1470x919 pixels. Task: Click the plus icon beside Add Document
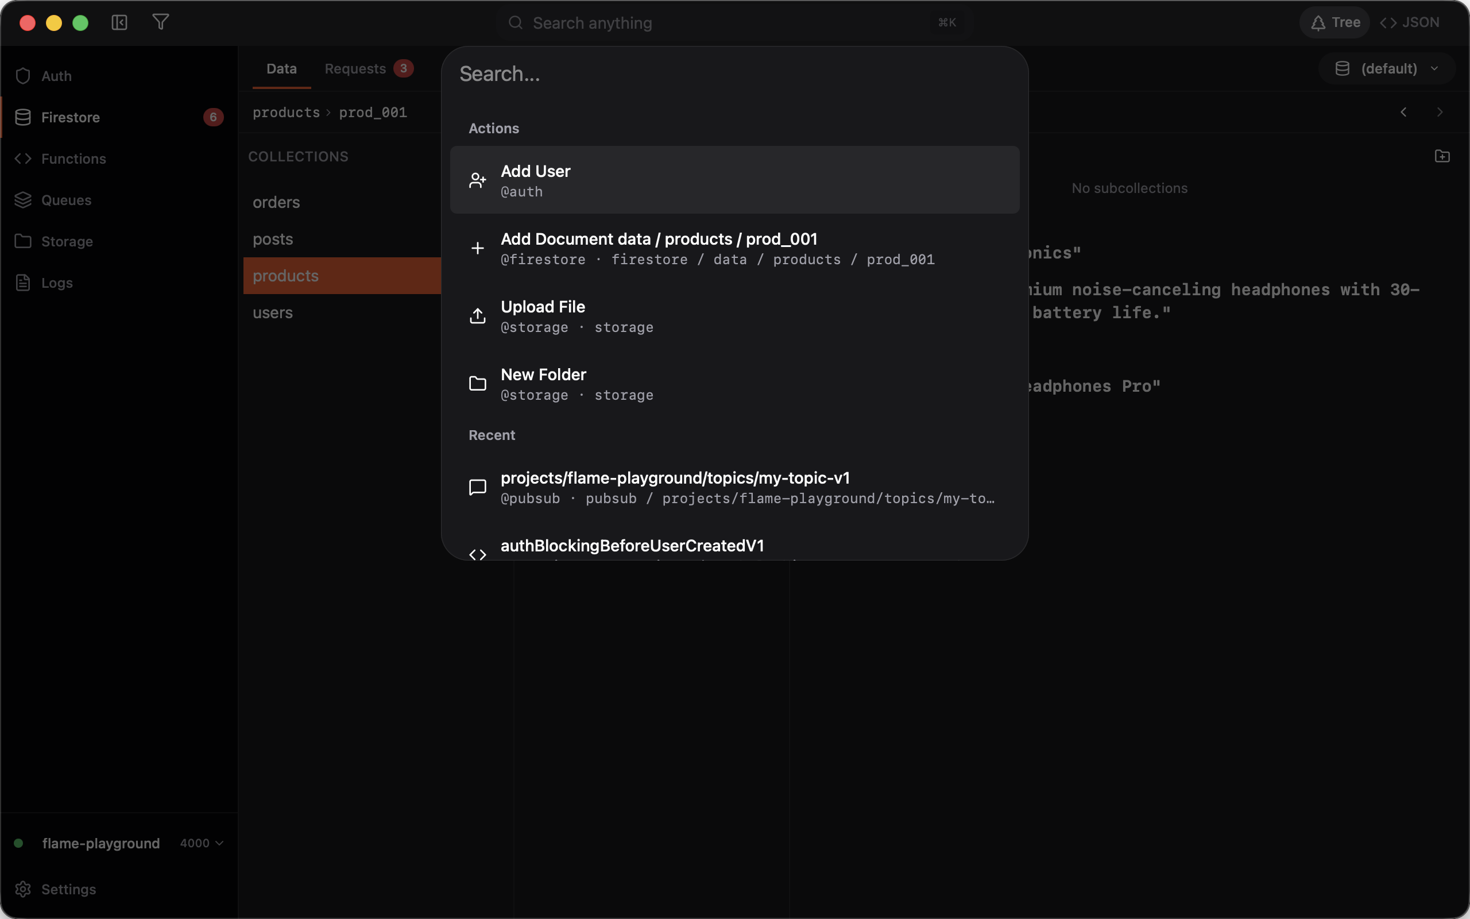[x=477, y=248]
